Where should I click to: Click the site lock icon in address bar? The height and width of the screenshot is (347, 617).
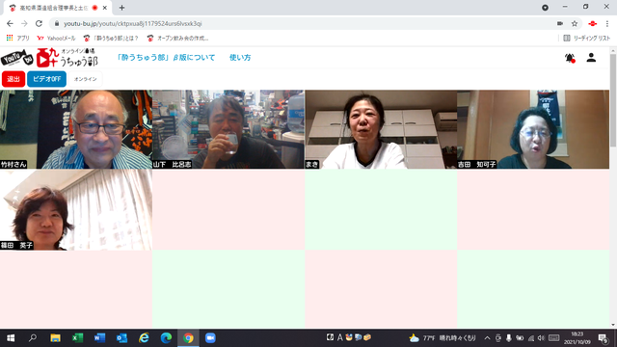[x=57, y=23]
